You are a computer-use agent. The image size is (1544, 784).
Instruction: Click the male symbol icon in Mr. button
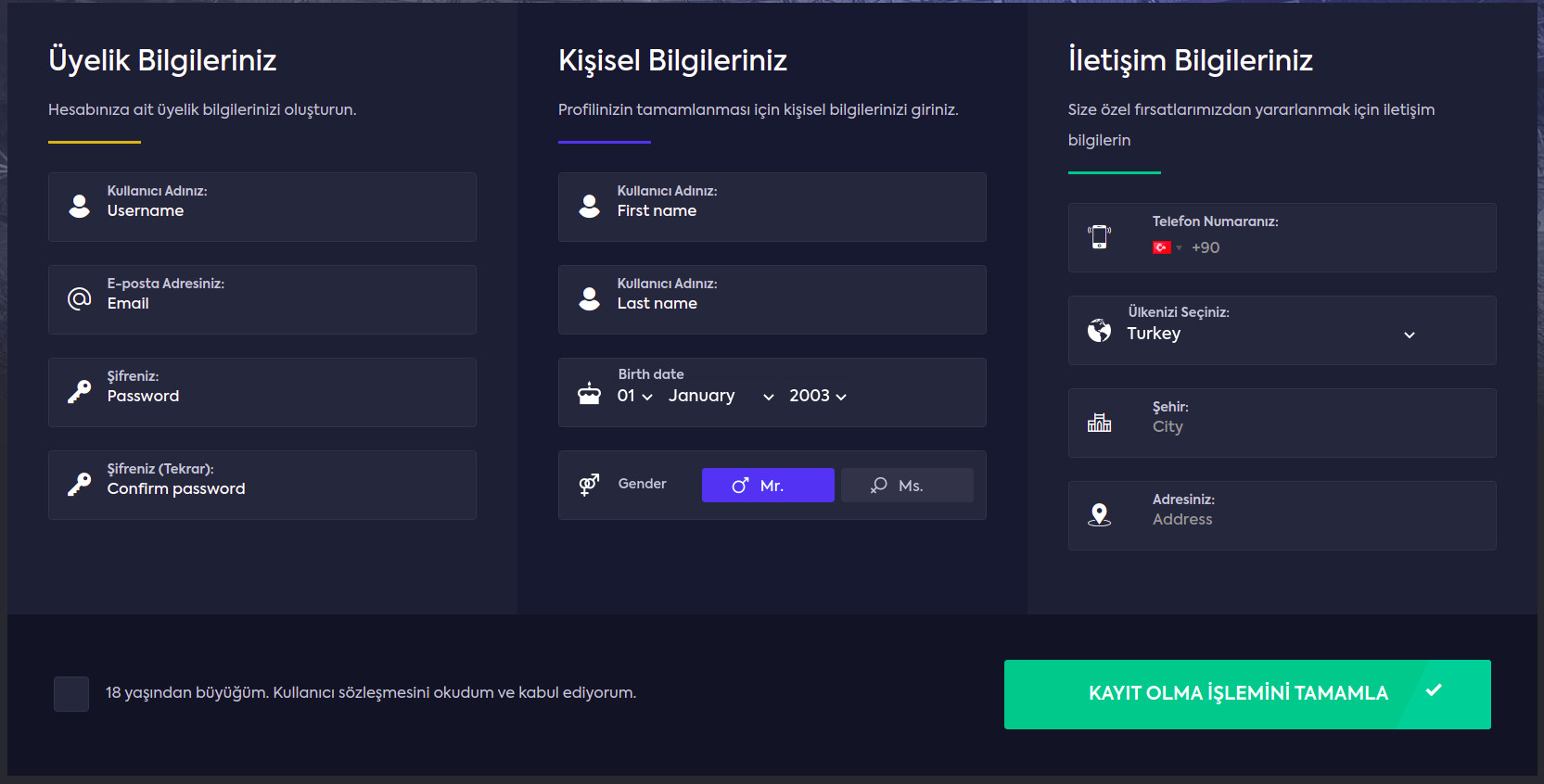(740, 486)
